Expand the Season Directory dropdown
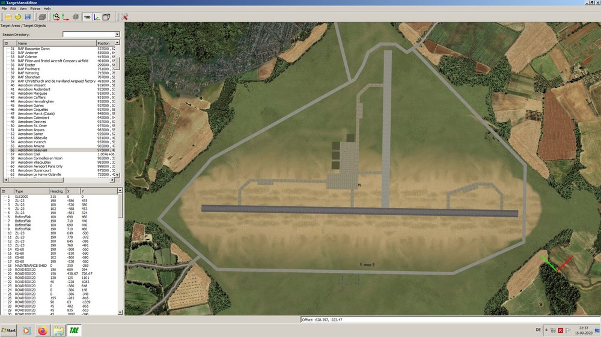This screenshot has width=601, height=337. tap(117, 34)
